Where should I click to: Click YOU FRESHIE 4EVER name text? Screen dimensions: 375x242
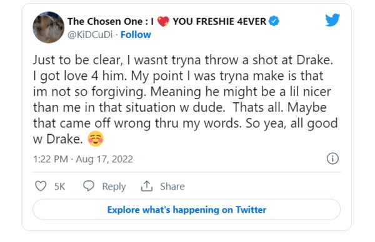click(219, 21)
